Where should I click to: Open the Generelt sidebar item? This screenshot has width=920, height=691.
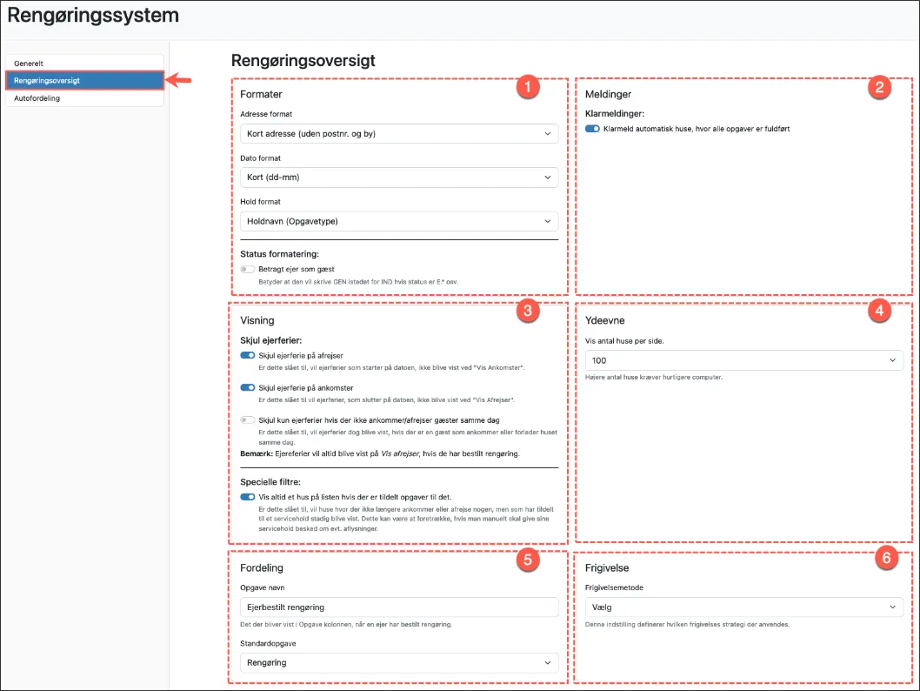tap(84, 64)
